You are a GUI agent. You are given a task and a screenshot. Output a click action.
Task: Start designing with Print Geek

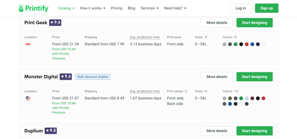click(x=255, y=23)
